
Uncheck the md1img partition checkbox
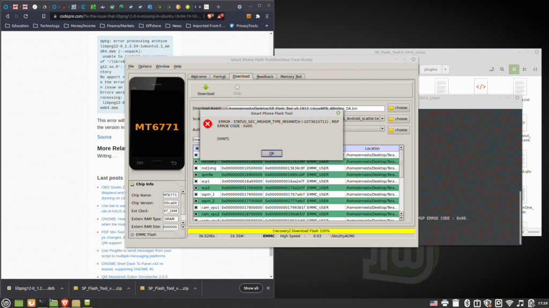[197, 168]
